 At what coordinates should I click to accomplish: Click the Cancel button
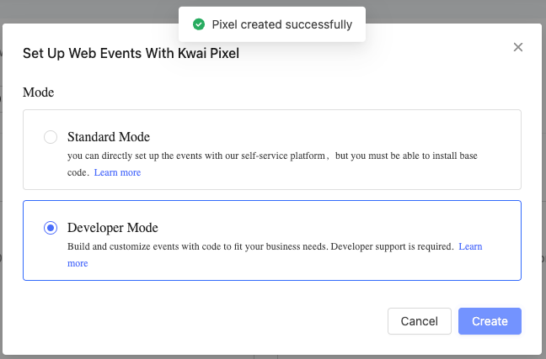click(x=420, y=321)
